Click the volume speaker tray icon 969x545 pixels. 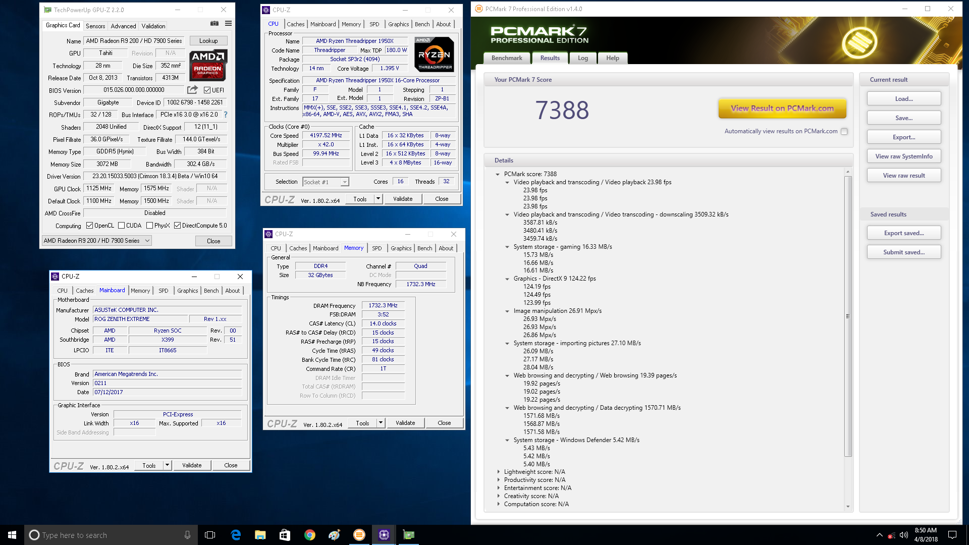coord(904,535)
